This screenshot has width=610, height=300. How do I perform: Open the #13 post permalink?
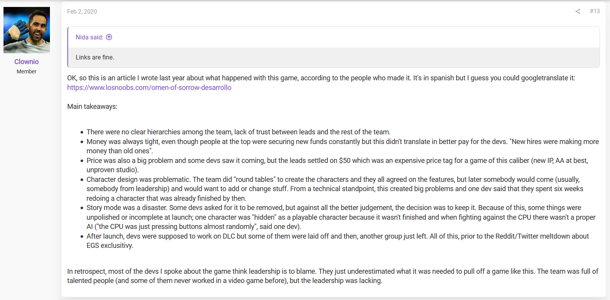(595, 11)
